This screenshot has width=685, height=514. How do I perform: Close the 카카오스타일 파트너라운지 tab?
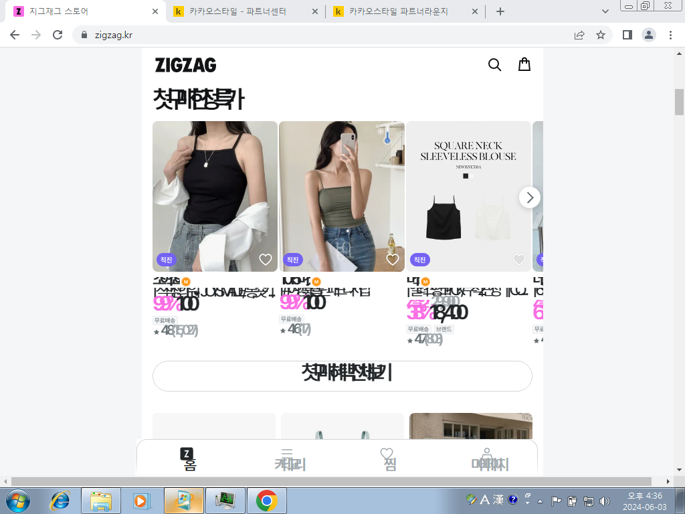pyautogui.click(x=475, y=11)
